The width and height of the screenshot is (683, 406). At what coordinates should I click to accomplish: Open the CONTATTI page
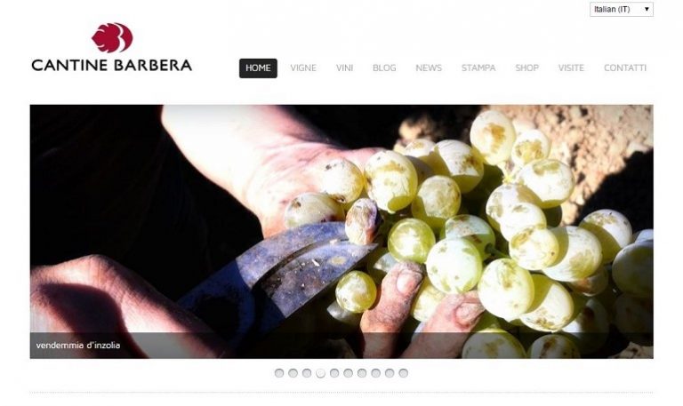tap(625, 68)
